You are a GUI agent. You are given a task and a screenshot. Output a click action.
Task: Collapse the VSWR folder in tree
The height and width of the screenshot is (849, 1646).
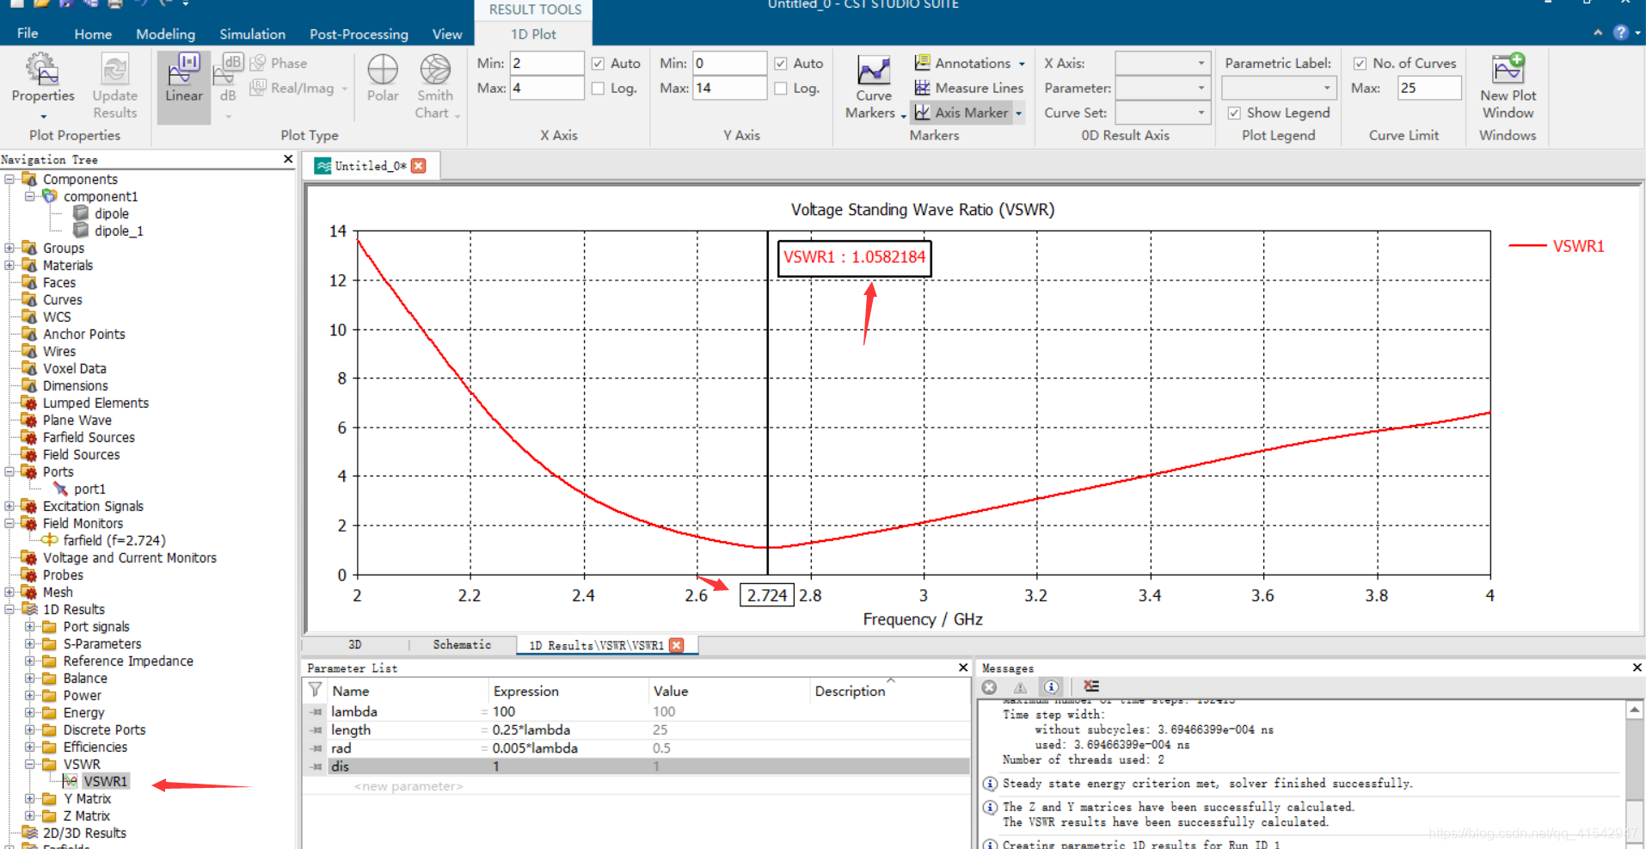(x=30, y=764)
